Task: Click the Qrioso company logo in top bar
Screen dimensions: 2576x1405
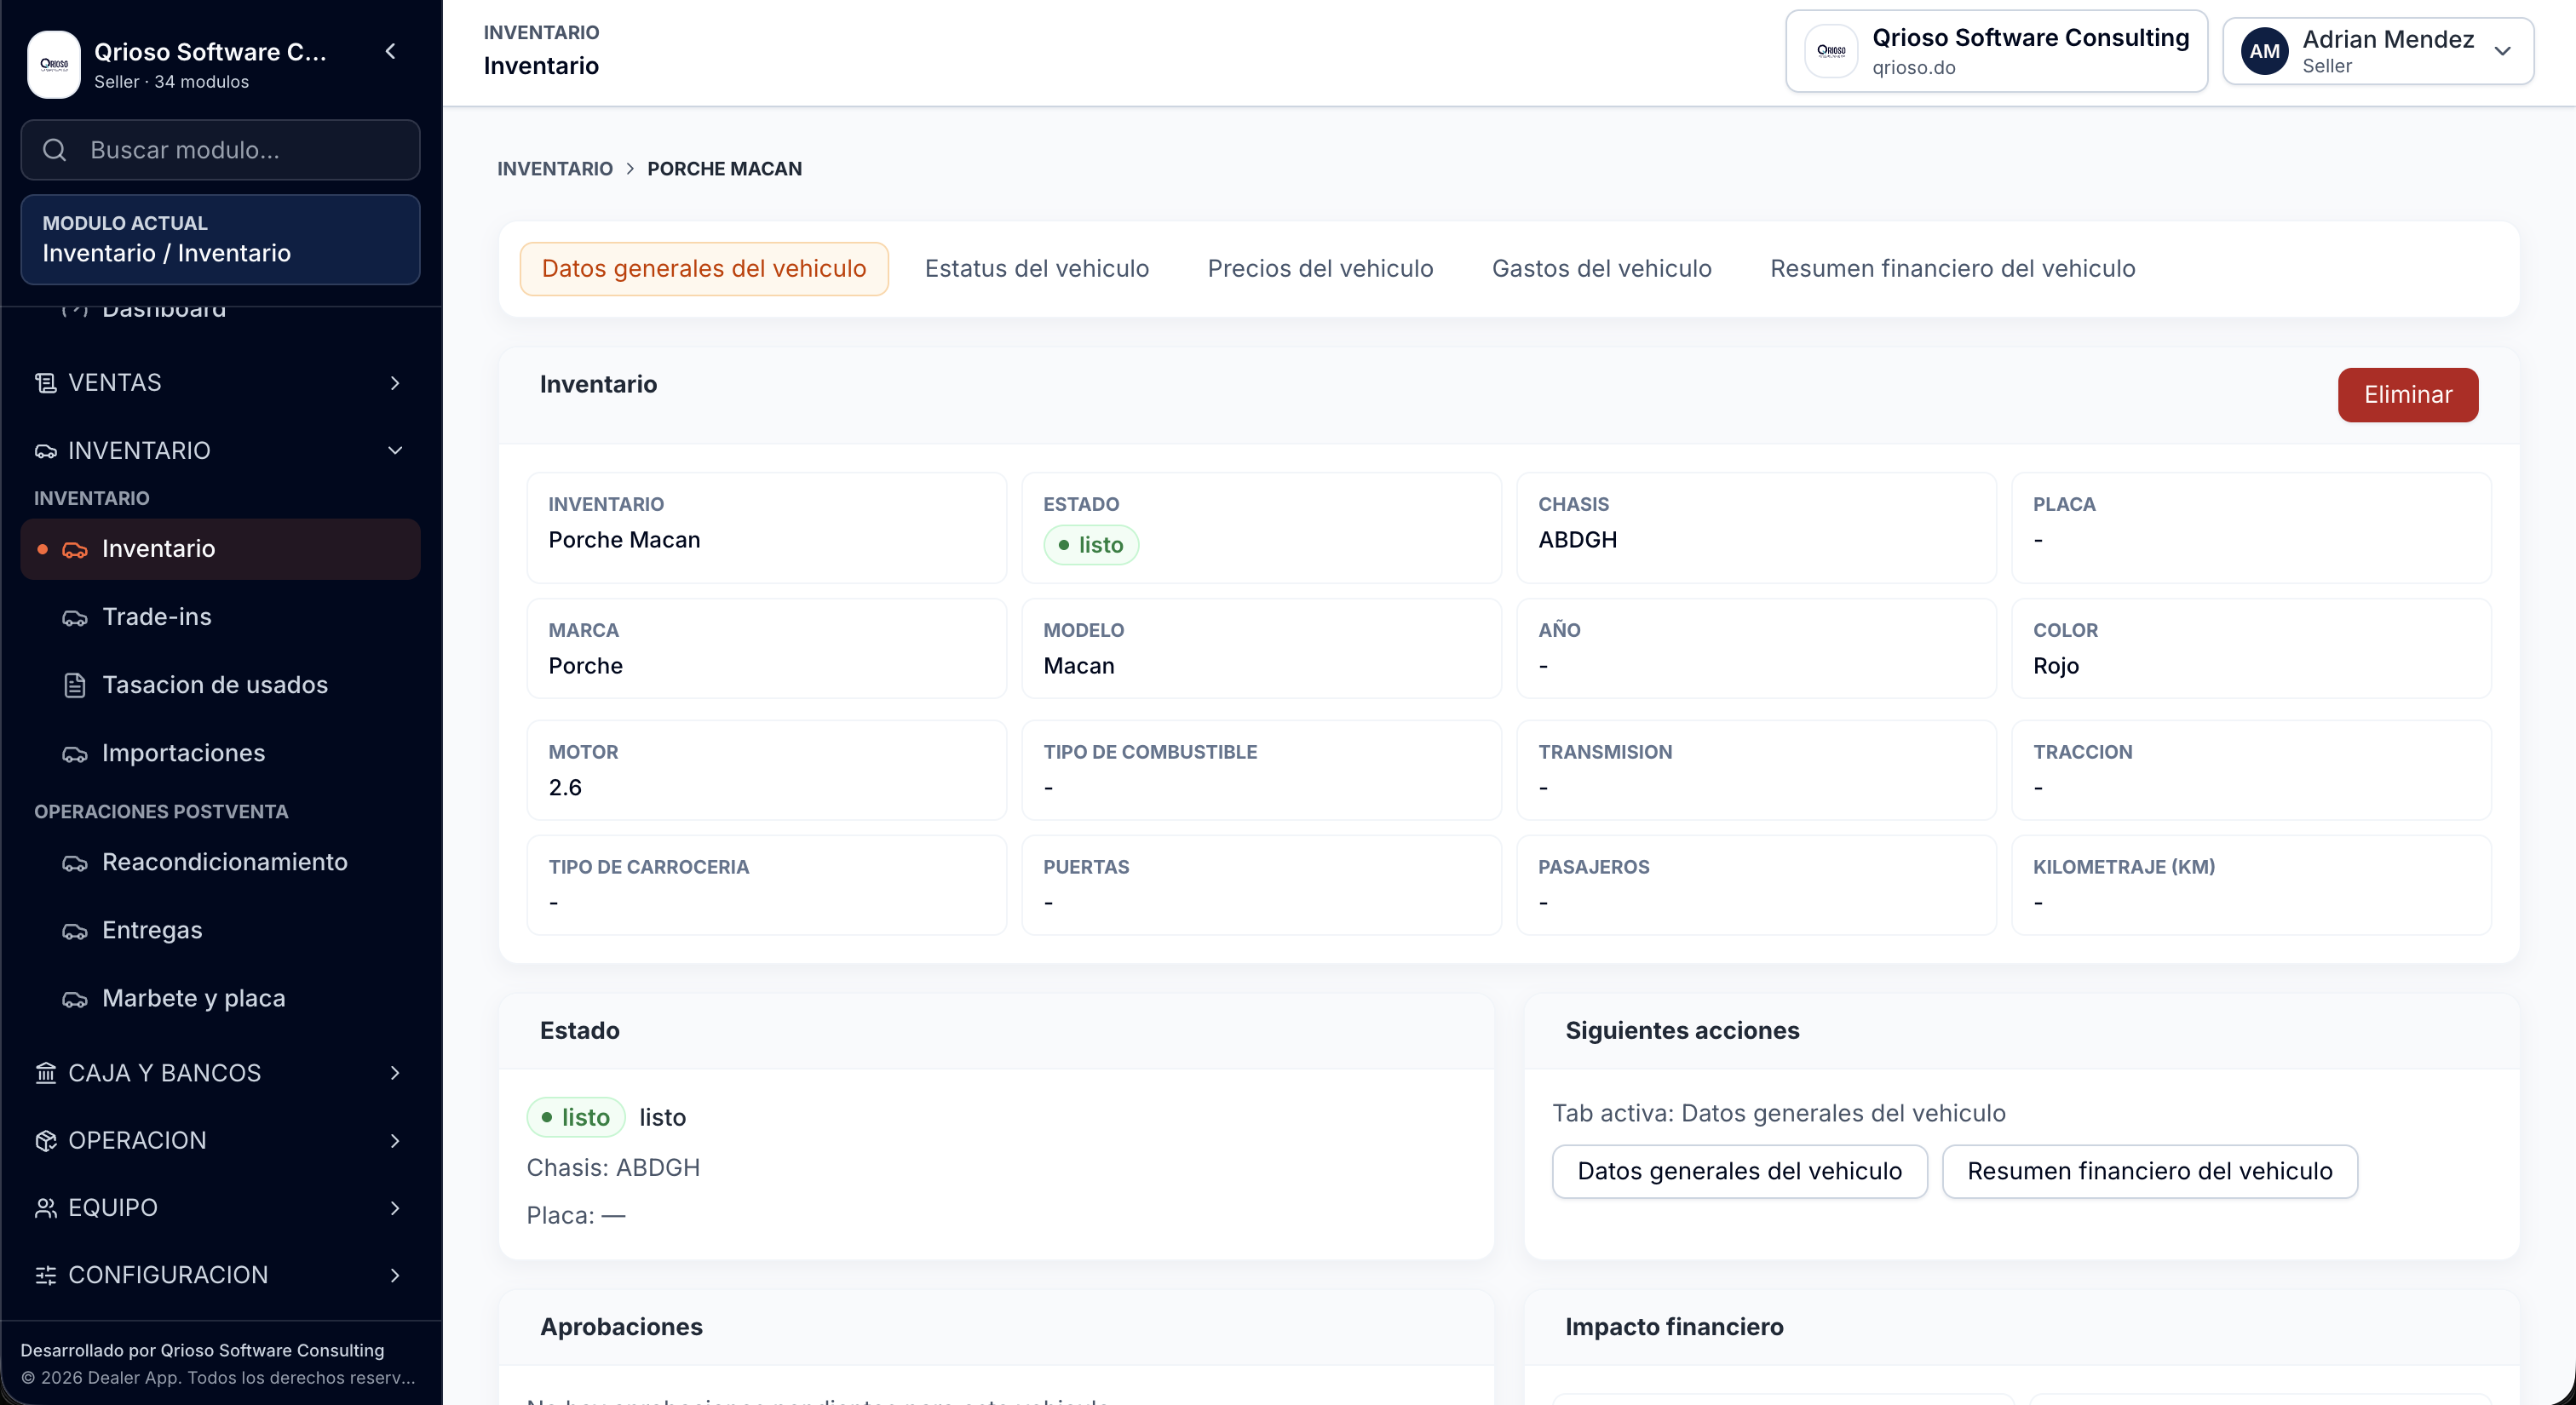Action: (x=1831, y=51)
